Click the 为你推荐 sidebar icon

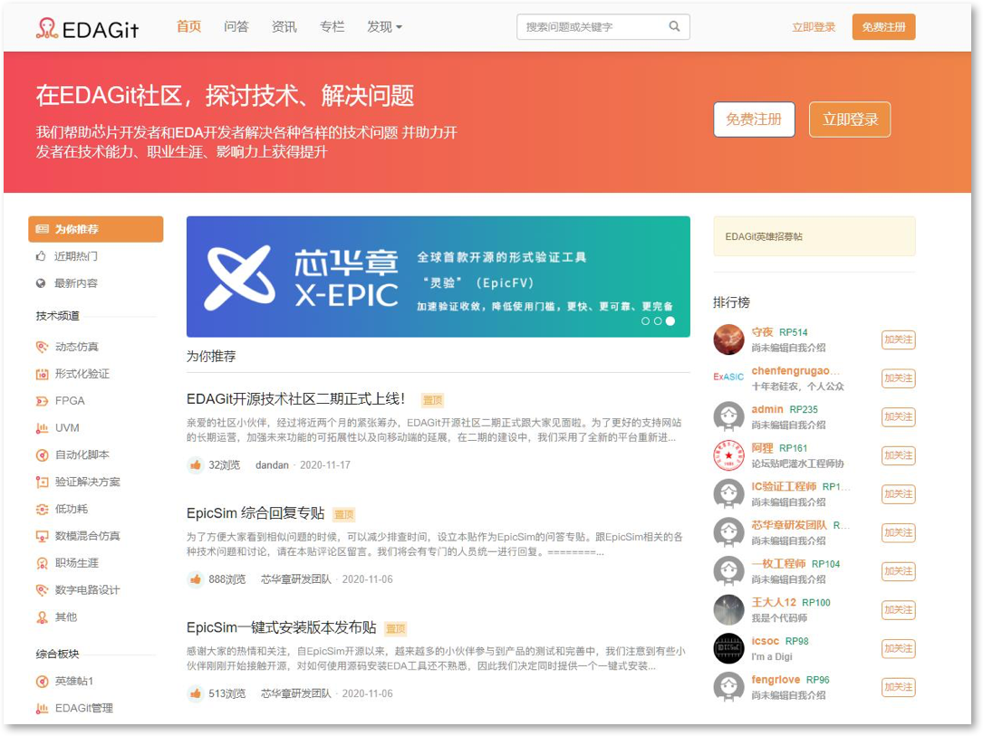(x=42, y=229)
